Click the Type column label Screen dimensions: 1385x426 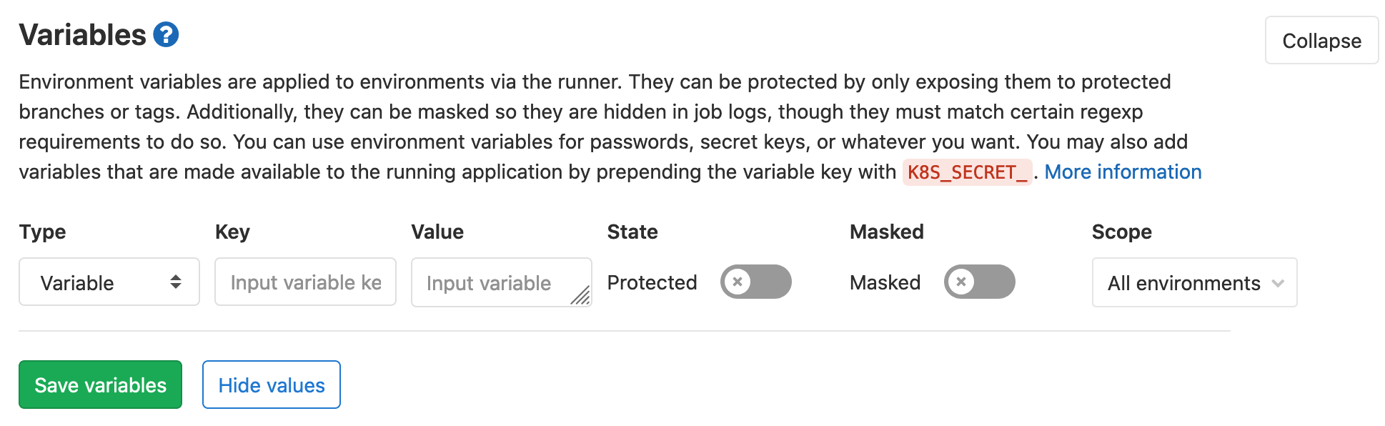(43, 232)
